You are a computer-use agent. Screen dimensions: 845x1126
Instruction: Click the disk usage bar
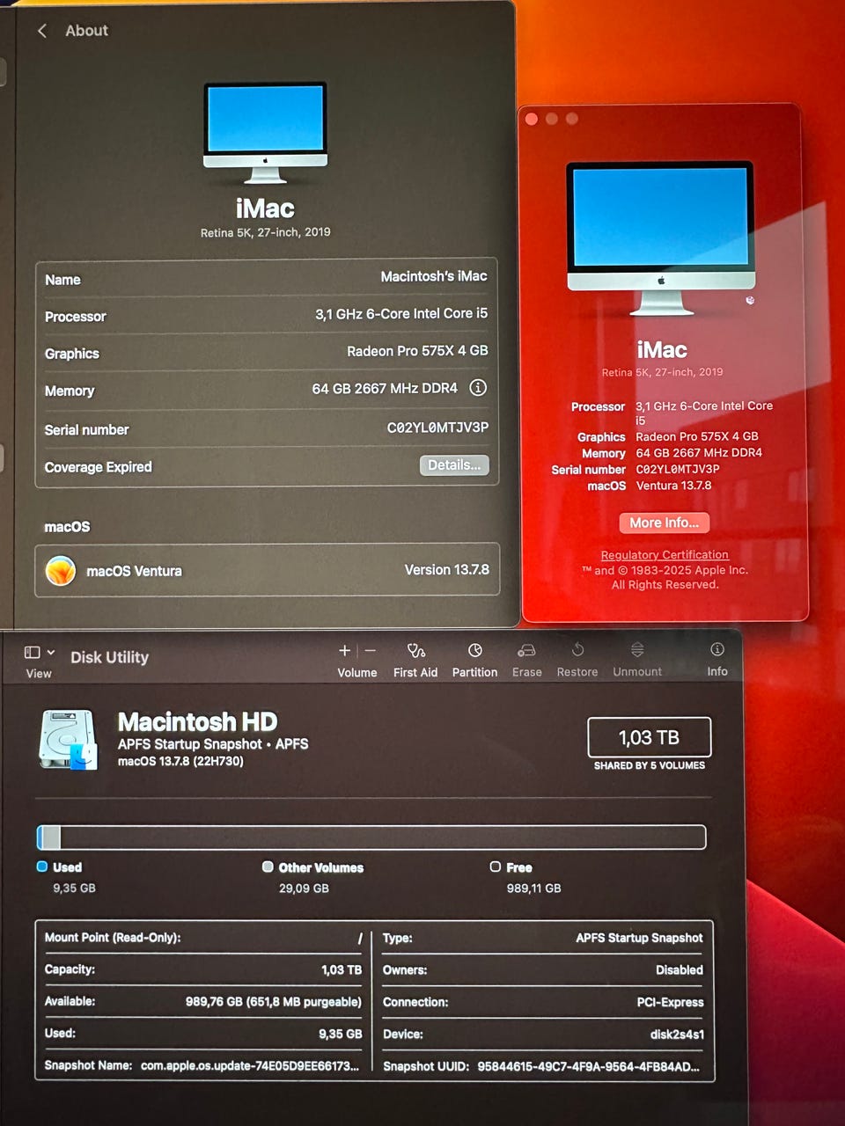coord(371,837)
